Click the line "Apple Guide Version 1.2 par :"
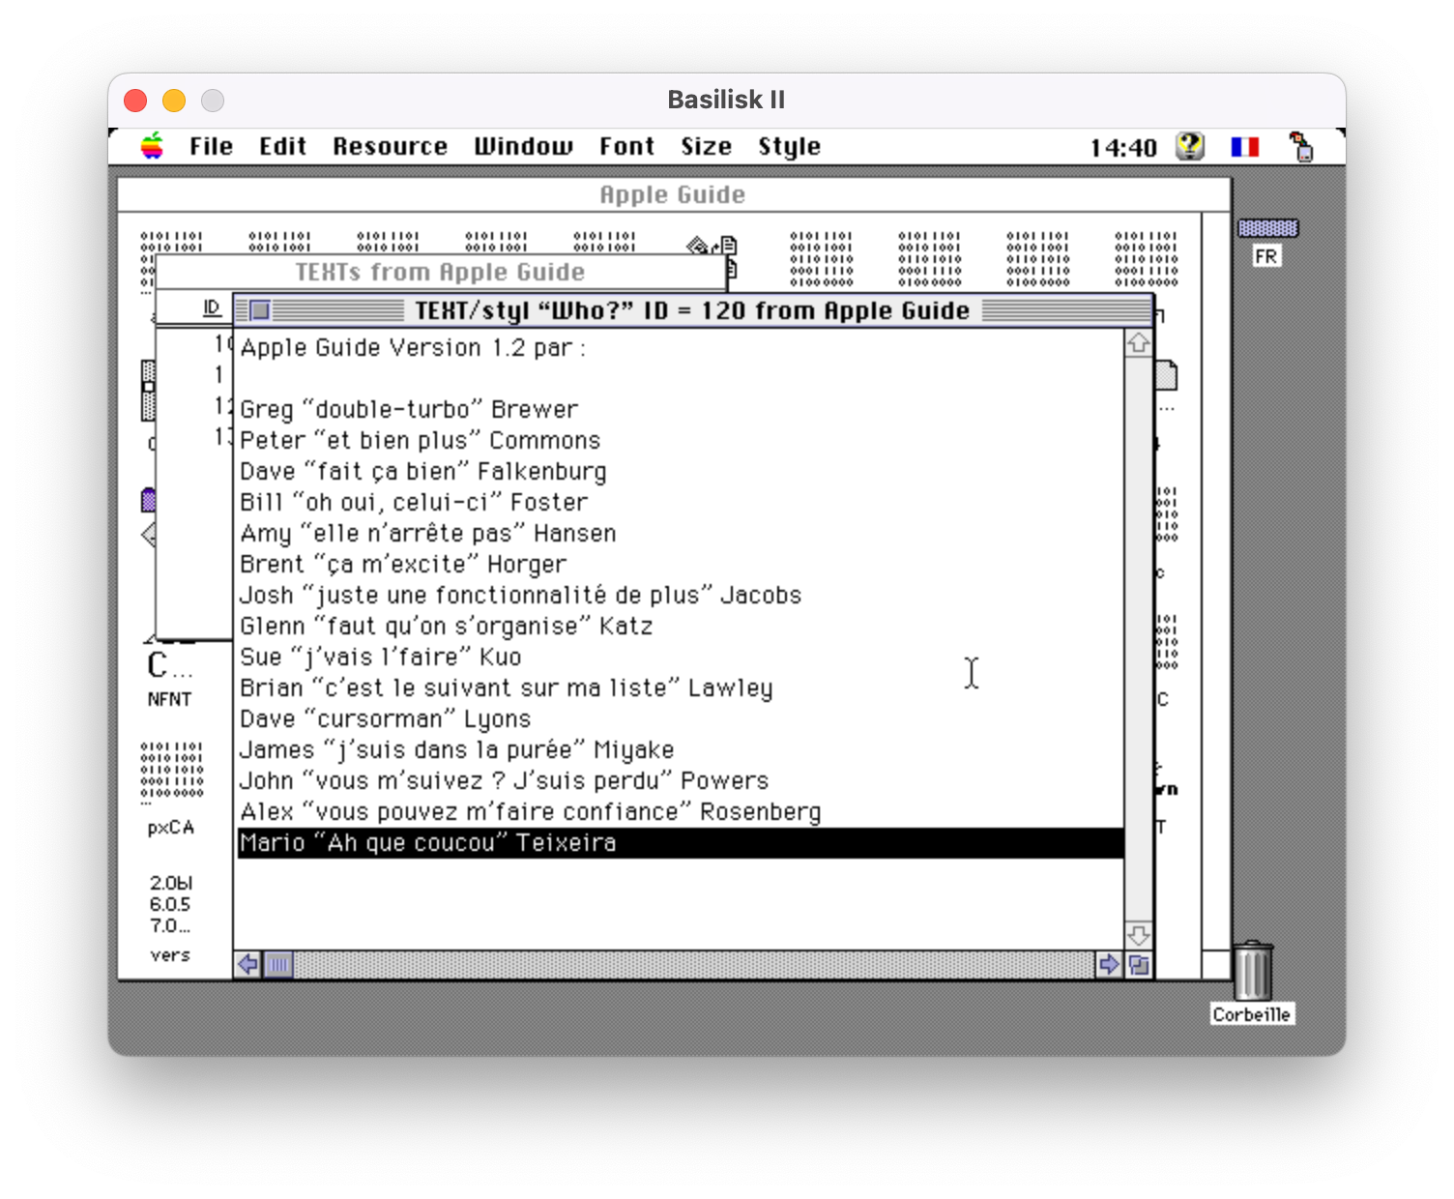The image size is (1454, 1199). tap(413, 348)
